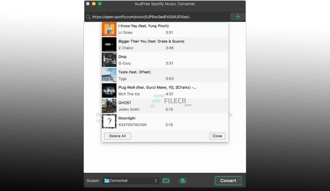
Task: Click the green plus add button
Action: click(238, 17)
